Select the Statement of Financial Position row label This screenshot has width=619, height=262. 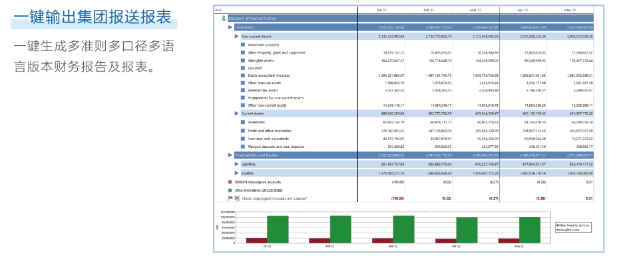252,18
